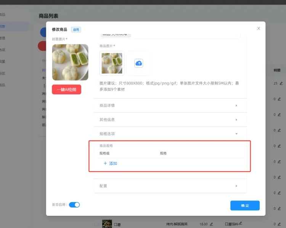286x228 pixels.
Task: Click the pencil icon next to sales 25
Action: [281, 83]
